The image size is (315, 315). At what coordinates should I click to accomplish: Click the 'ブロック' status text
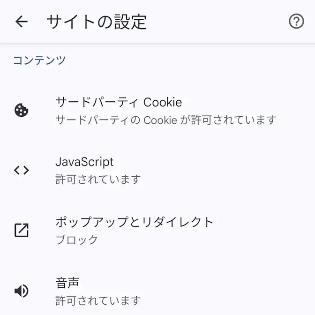[x=77, y=240]
